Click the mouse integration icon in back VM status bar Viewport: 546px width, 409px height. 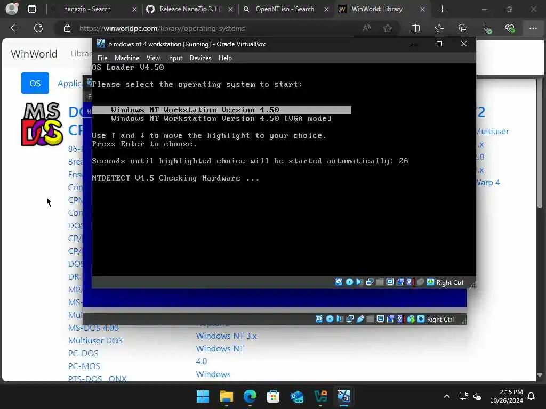point(411,319)
